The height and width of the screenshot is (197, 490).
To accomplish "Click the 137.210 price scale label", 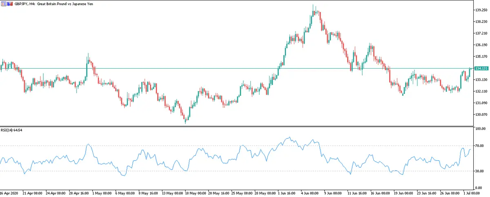I will 481,33.
